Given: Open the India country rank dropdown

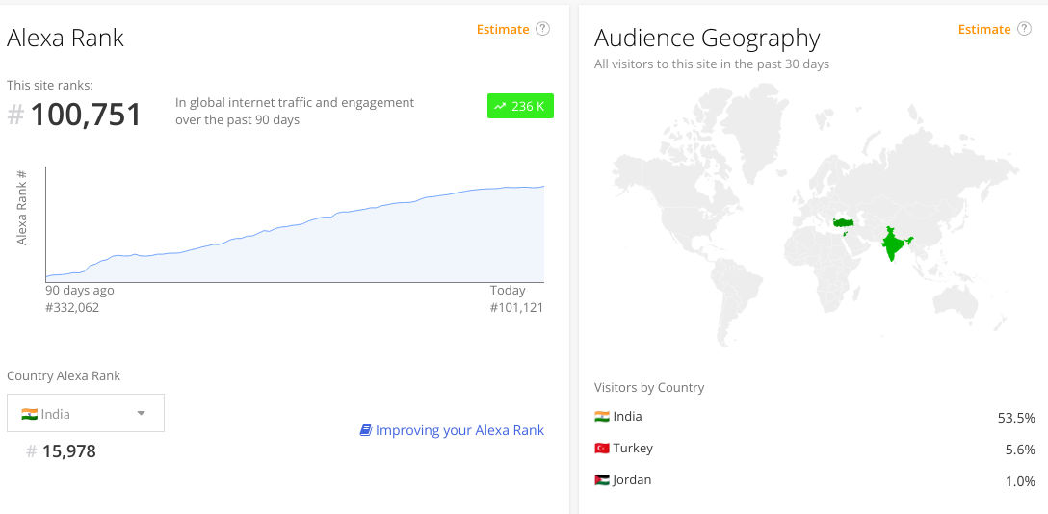Looking at the screenshot, I should [86, 413].
